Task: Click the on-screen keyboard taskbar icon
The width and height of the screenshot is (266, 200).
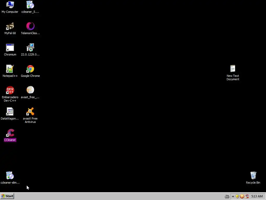Action: 227,197
